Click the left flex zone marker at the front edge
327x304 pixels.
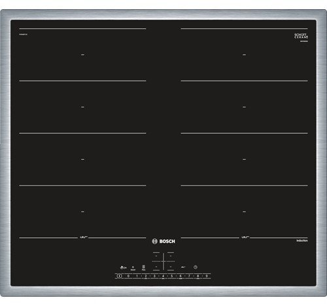pyautogui.click(x=83, y=237)
